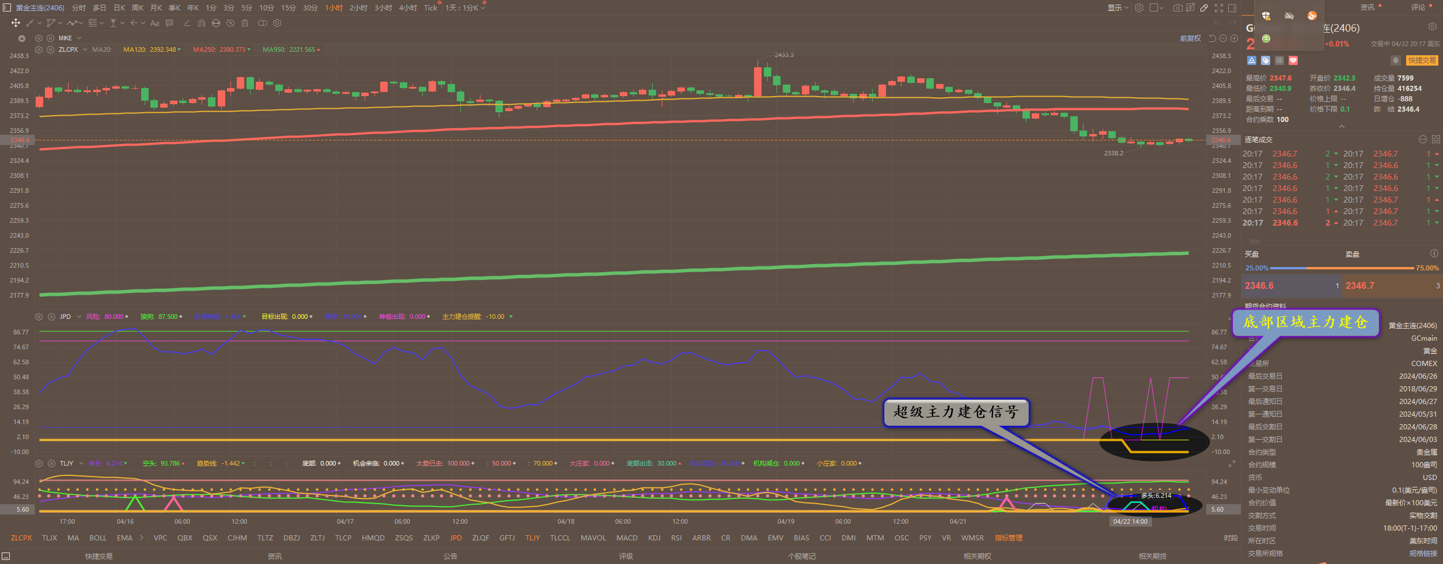This screenshot has width=1443, height=564.
Task: Switch trades list to grid view
Action: point(1436,139)
